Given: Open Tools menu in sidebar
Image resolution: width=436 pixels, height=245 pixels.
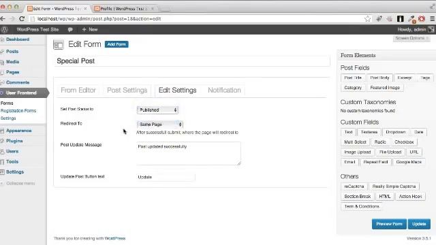Looking at the screenshot, I should point(12,162).
